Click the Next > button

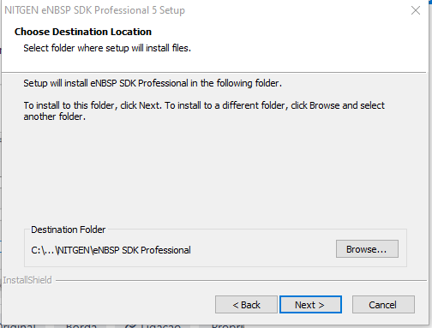[310, 305]
